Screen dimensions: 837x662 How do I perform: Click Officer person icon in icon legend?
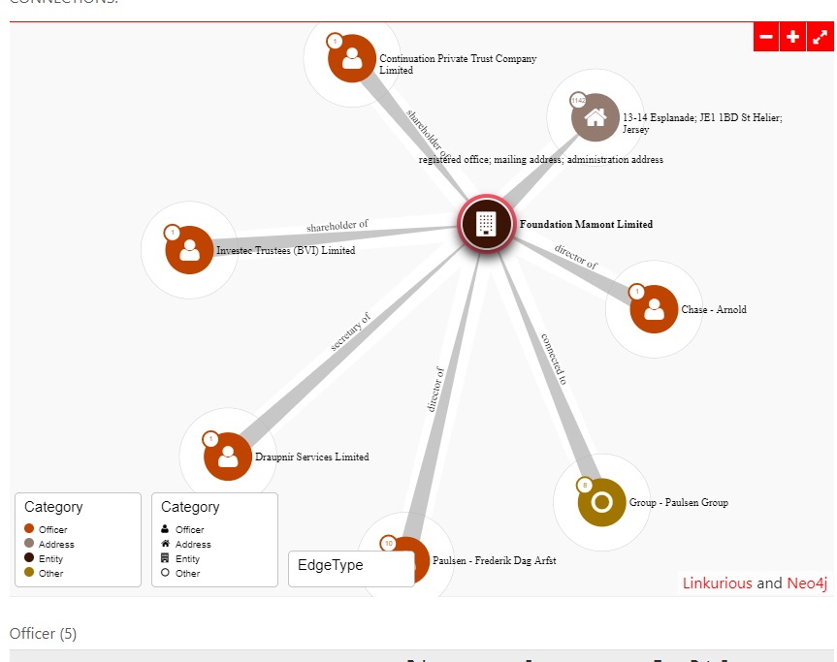tap(165, 528)
